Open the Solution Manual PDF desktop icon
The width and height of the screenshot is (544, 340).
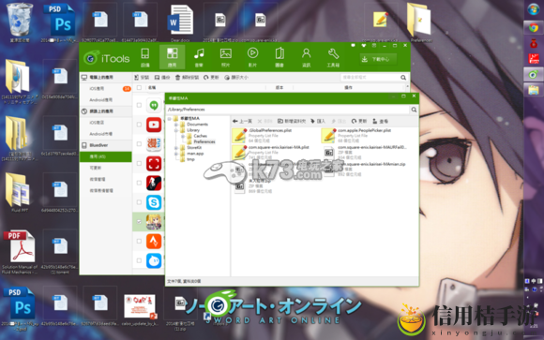20,252
